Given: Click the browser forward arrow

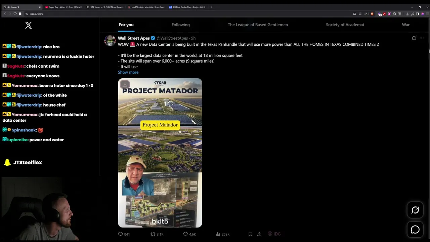Looking at the screenshot, I should pyautogui.click(x=10, y=14).
